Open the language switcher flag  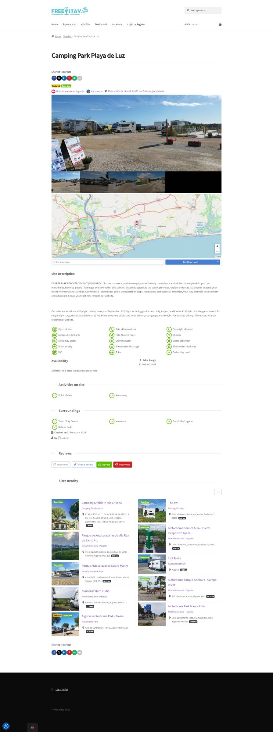click(x=33, y=727)
